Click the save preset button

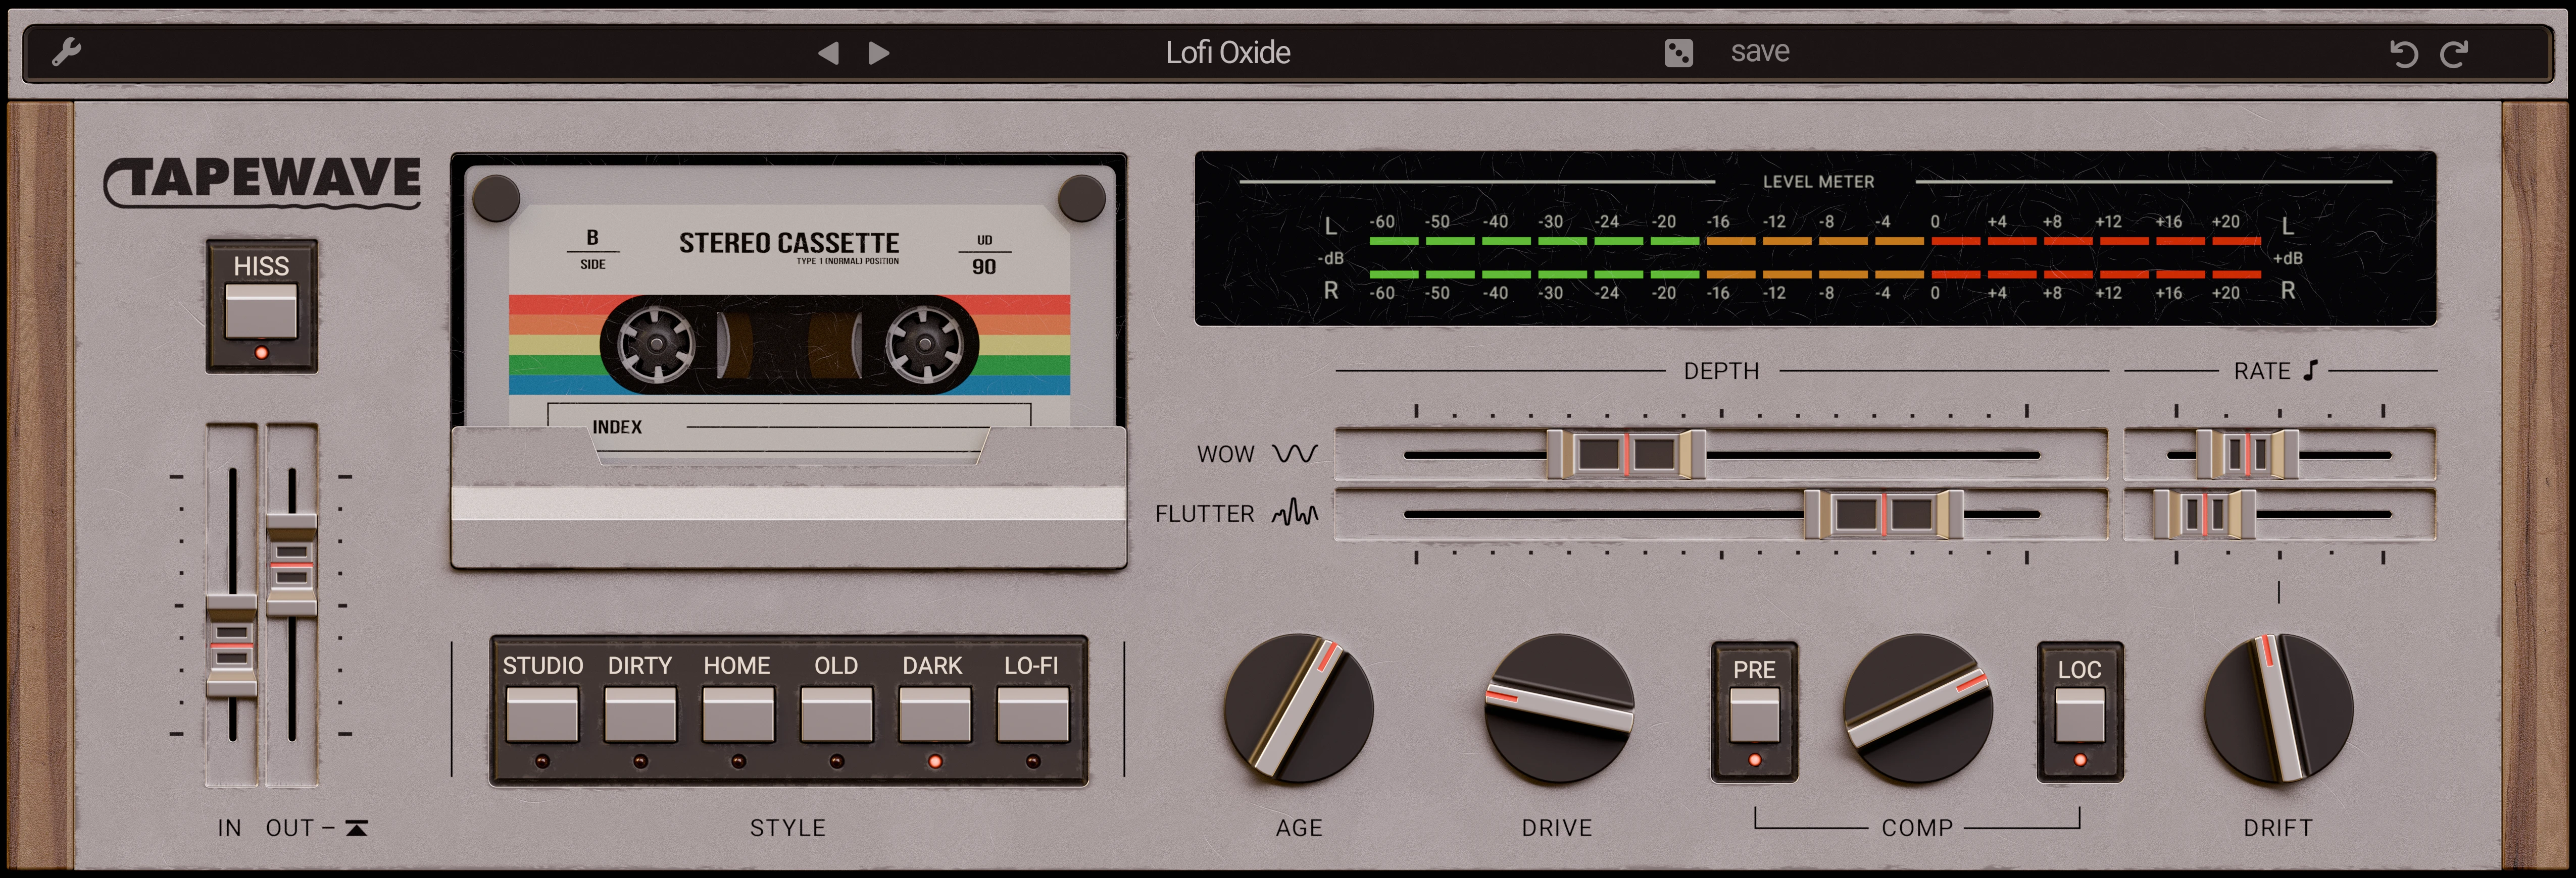coord(1760,52)
